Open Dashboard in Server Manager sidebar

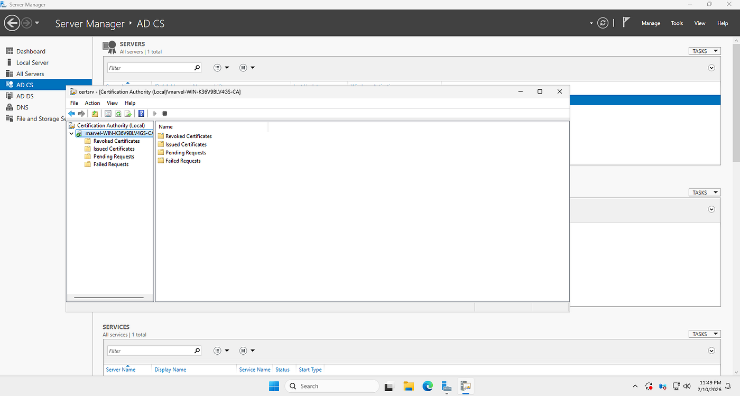[31, 51]
